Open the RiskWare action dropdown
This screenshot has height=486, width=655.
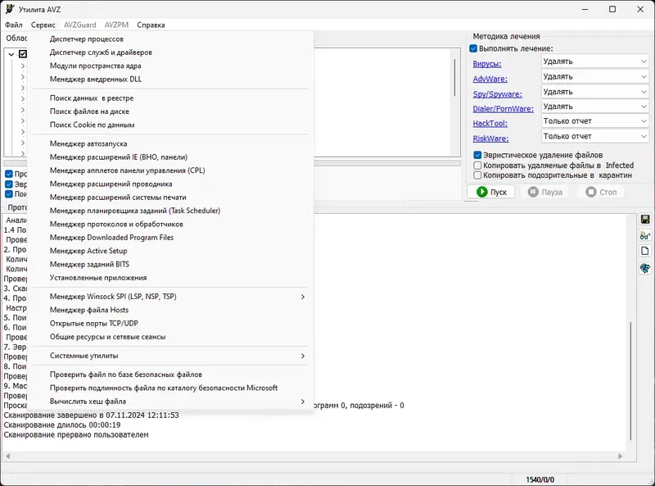(x=595, y=136)
